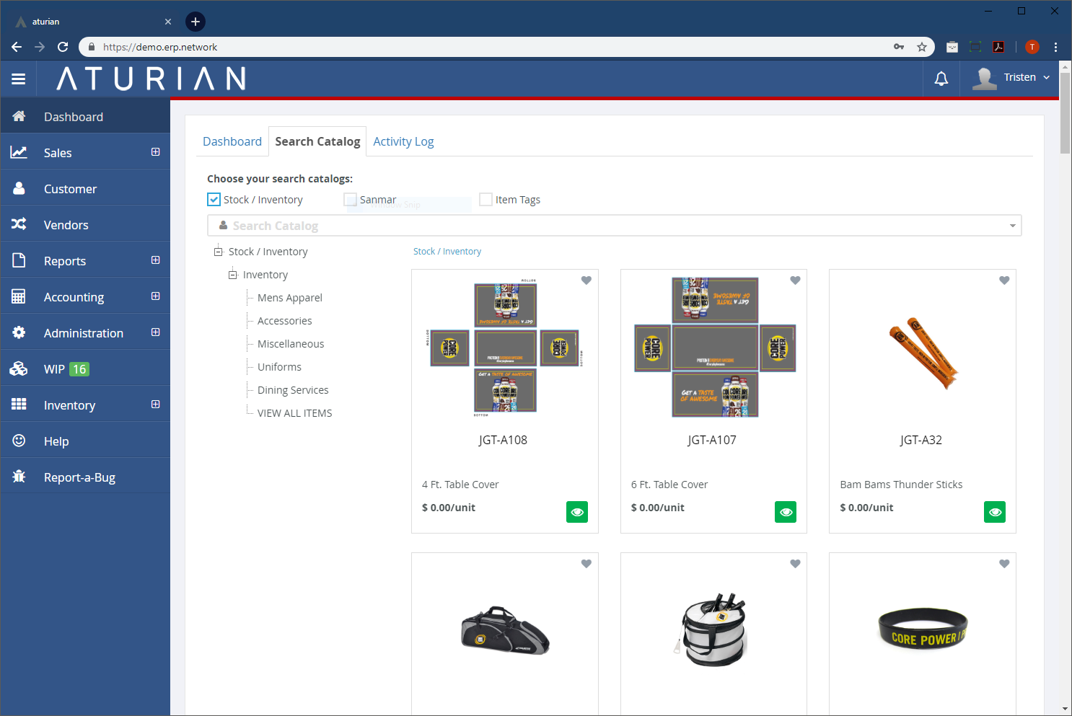Expand the Sales menu plus icon

tap(155, 152)
